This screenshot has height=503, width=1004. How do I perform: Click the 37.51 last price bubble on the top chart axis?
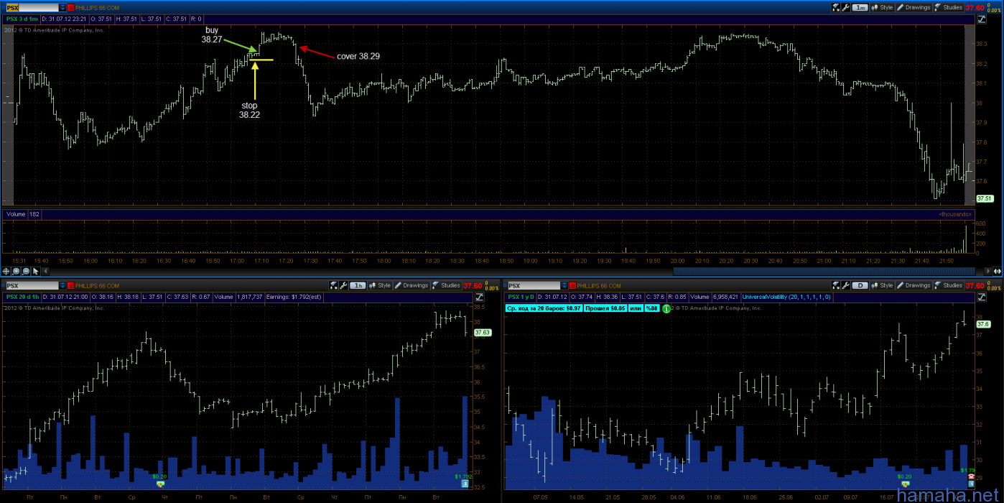tap(985, 198)
